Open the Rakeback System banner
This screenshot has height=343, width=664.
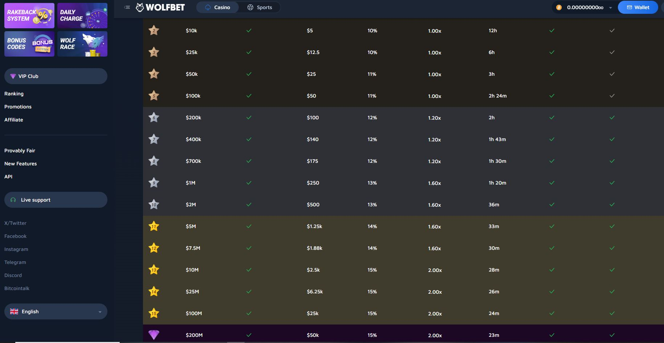[29, 16]
